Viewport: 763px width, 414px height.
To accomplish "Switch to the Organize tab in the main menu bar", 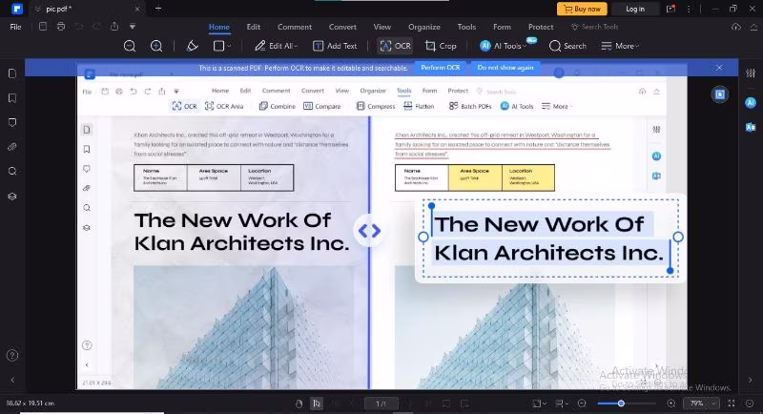I will click(424, 27).
